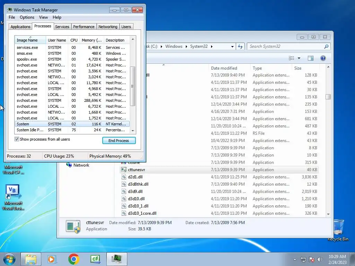
Task: Sort processes by Image Name column
Action: (x=30, y=40)
